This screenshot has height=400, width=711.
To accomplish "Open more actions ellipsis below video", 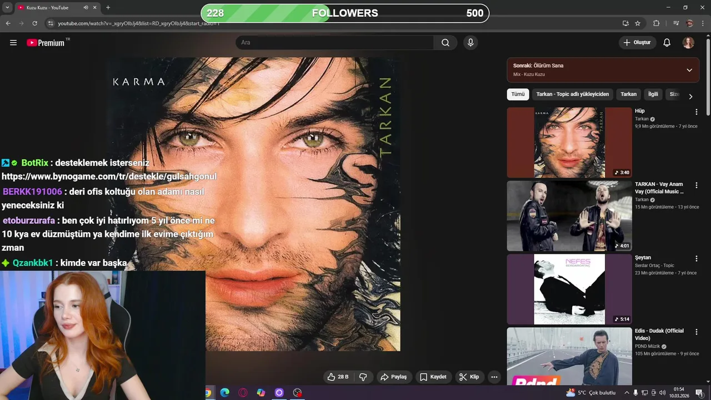I will point(494,377).
